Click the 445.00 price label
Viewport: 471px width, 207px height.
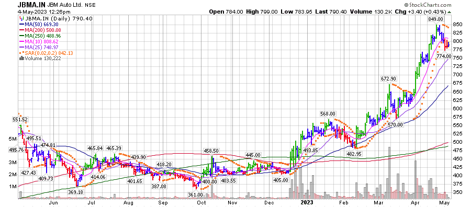pos(253,155)
